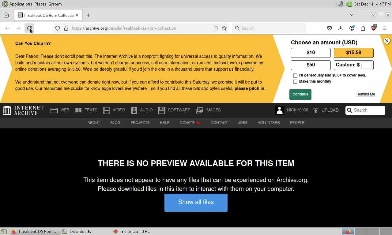Click the Remind Me link
Screen dimensions: 392x235
(x=366, y=94)
